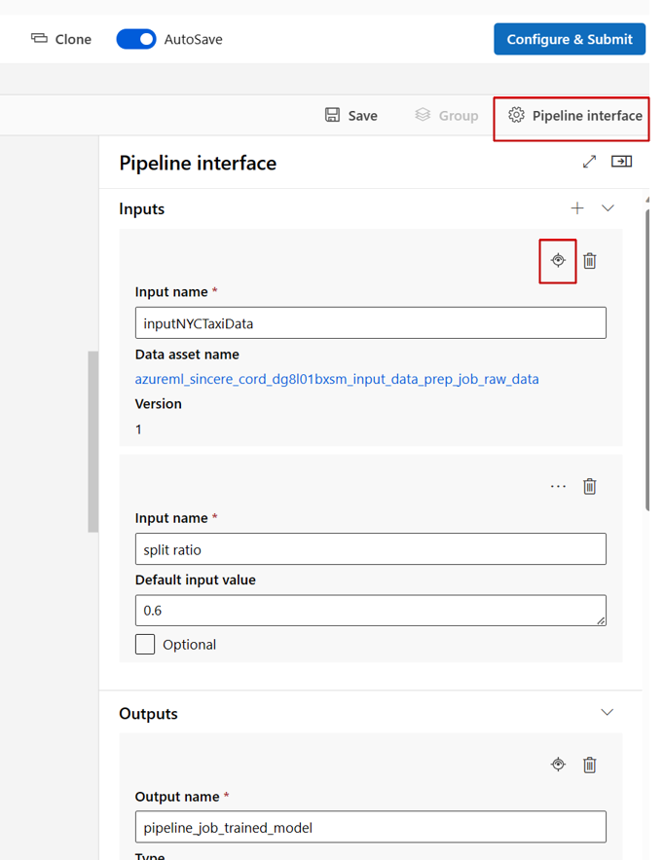Delete the inputNYCTaxiData input using trash icon
Screen dimensions: 664x860
point(589,260)
